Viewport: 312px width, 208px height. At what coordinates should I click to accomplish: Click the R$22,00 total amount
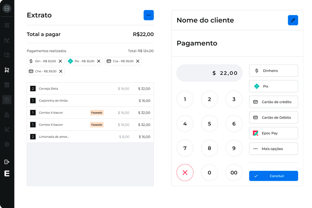click(x=143, y=34)
